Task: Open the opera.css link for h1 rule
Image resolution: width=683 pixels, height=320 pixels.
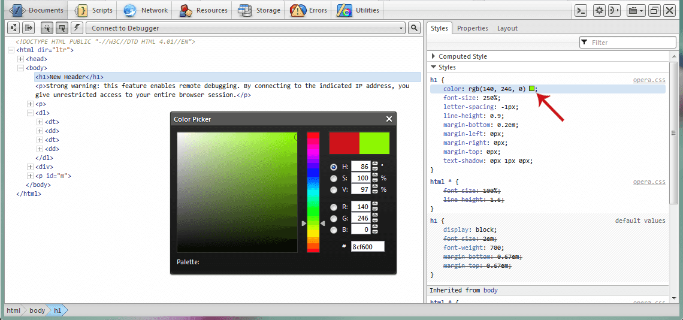Action: pyautogui.click(x=649, y=80)
